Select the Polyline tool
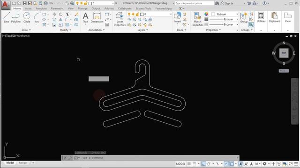The height and width of the screenshot is (168, 300). point(15,18)
